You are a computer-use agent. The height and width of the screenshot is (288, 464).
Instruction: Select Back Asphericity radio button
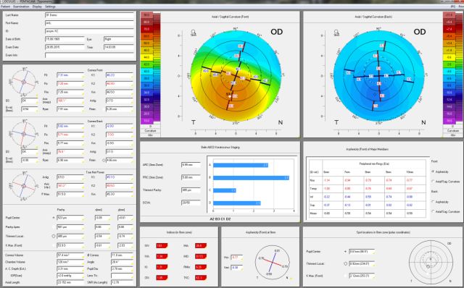(433, 202)
